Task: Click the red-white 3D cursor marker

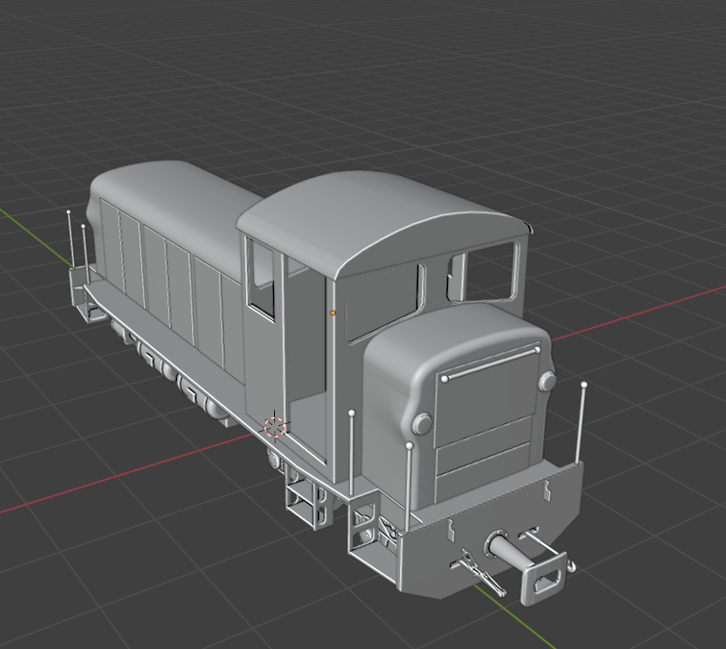Action: point(274,426)
